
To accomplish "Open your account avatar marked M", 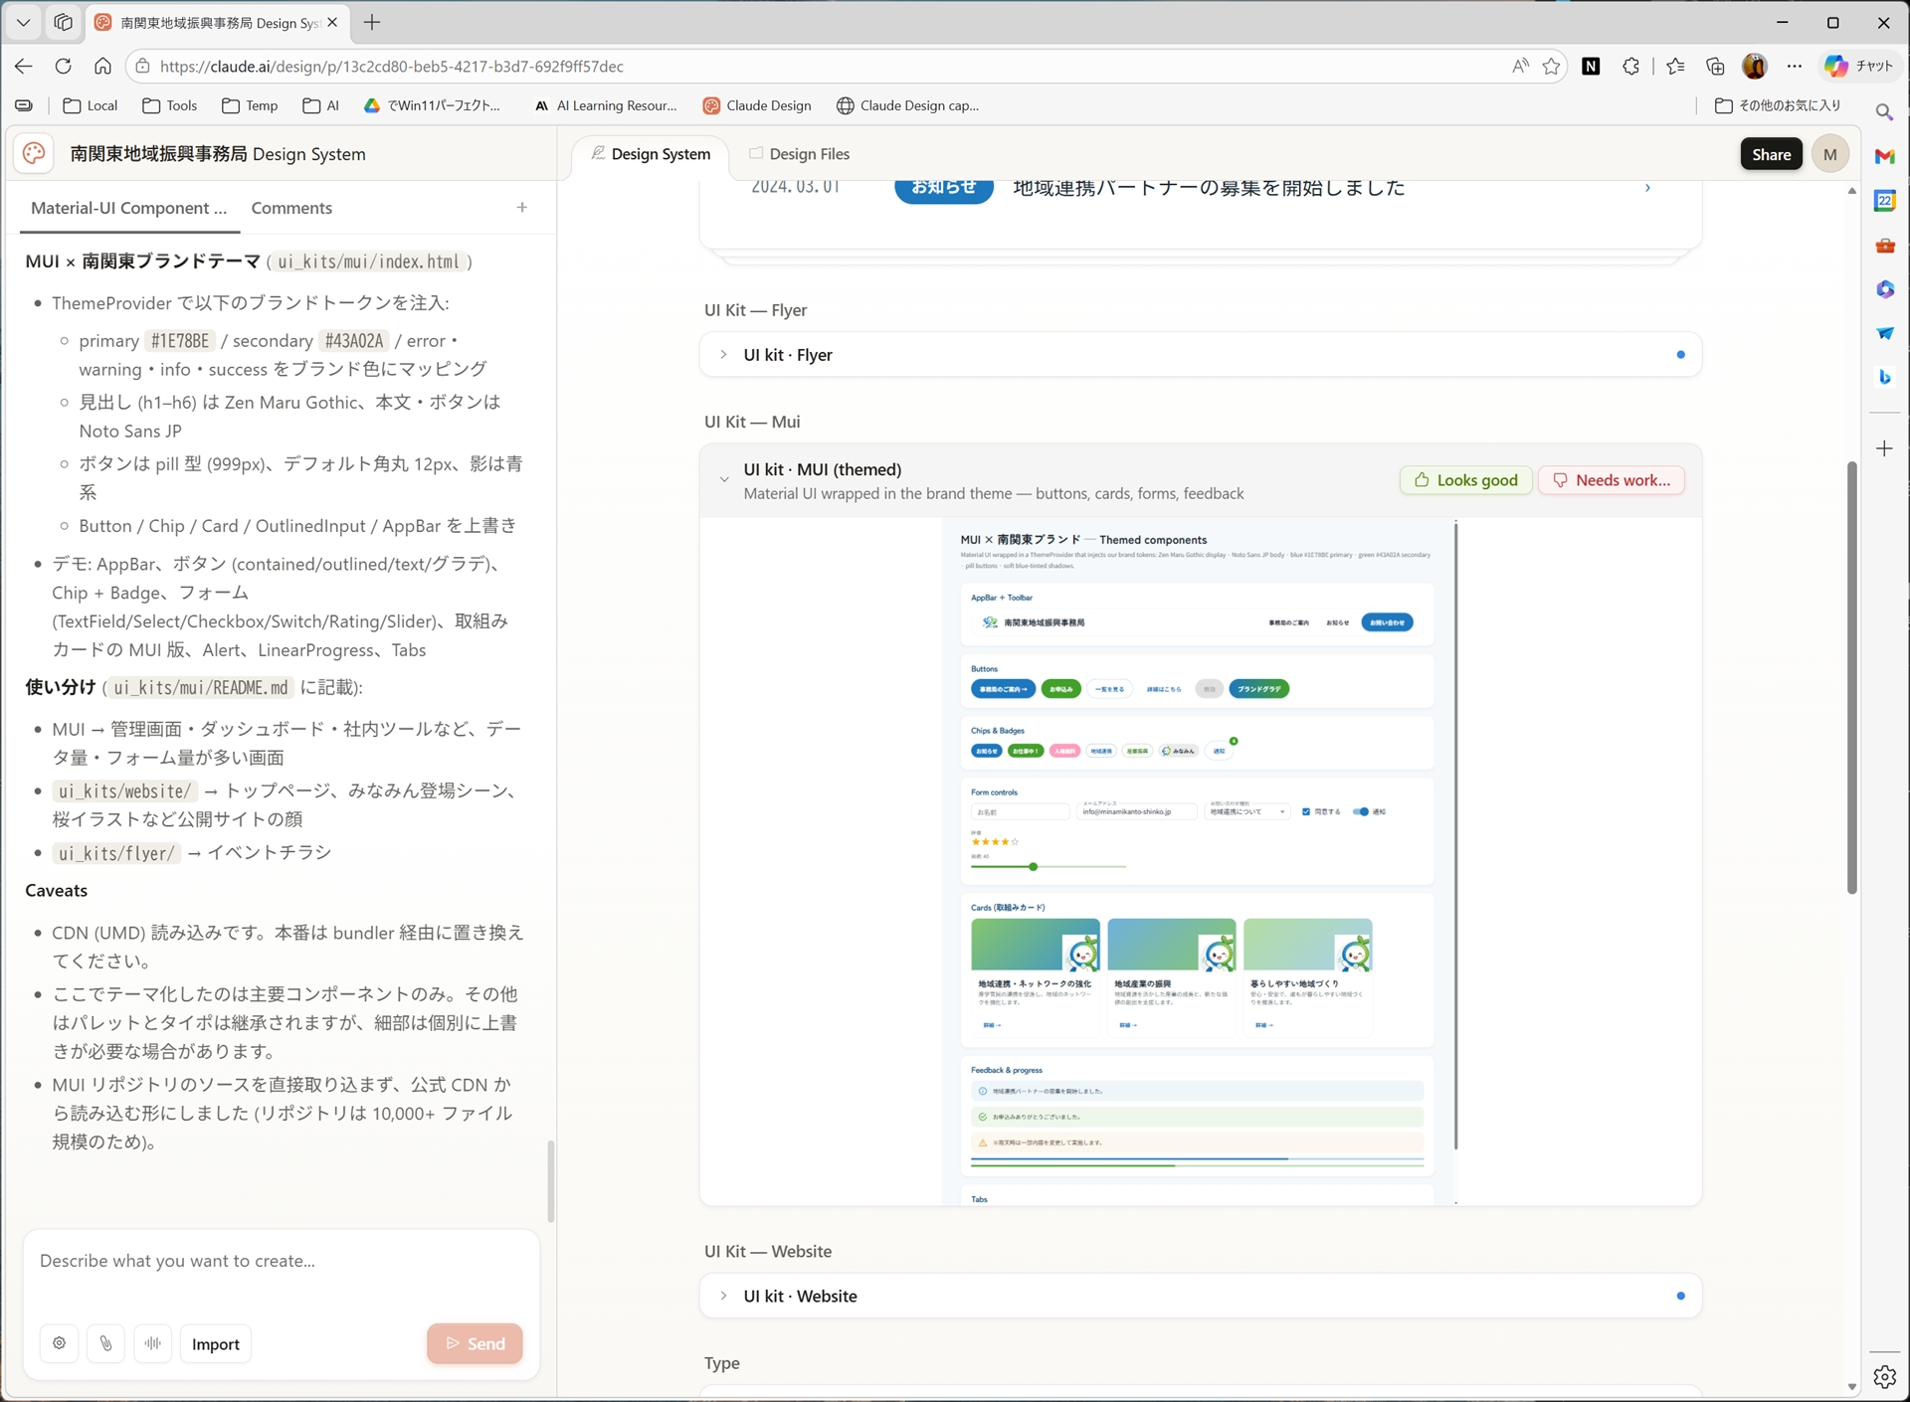I will click(1830, 154).
